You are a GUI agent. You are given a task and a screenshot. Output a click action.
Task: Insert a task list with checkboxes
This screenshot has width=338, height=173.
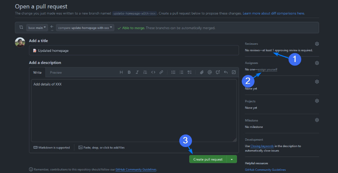[x=190, y=72]
